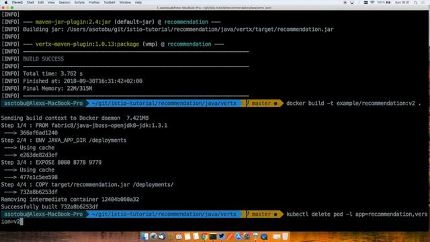The width and height of the screenshot is (430, 242).
Task: Open Calendar icon in the Dock
Action: [x=179, y=236]
